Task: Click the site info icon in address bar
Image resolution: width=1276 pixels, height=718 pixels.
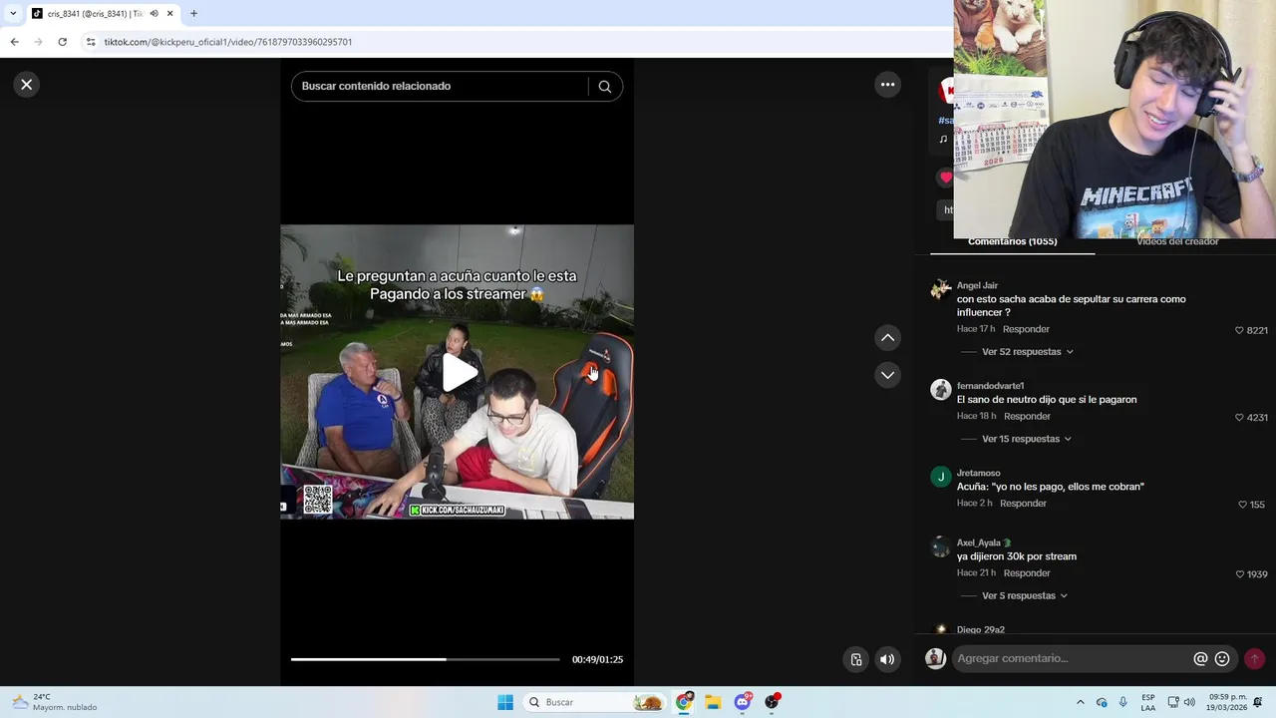Action: click(x=91, y=42)
